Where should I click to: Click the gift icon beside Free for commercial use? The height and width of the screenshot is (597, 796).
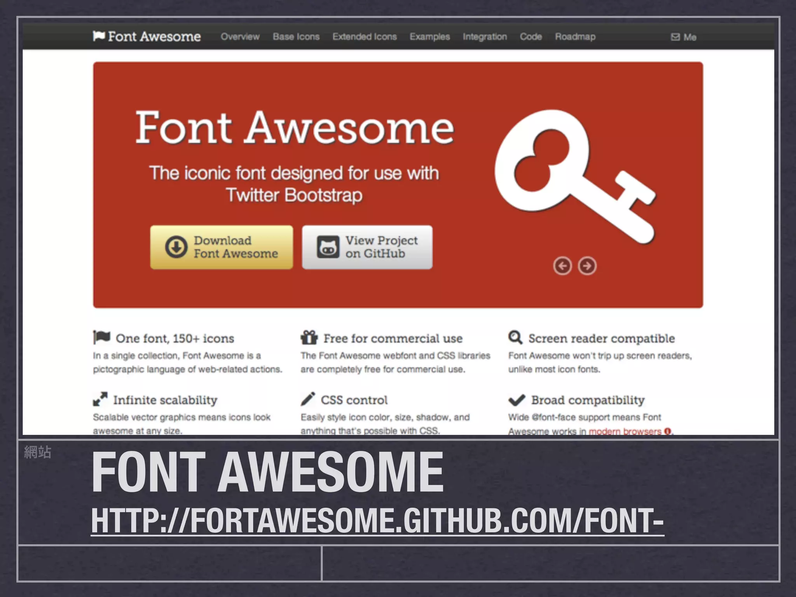[309, 337]
